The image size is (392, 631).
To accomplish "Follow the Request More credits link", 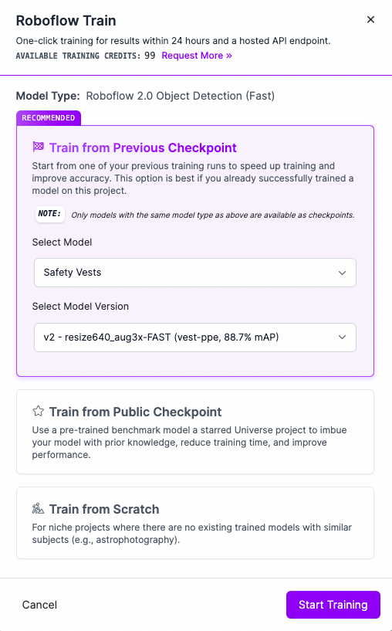I will click(197, 56).
